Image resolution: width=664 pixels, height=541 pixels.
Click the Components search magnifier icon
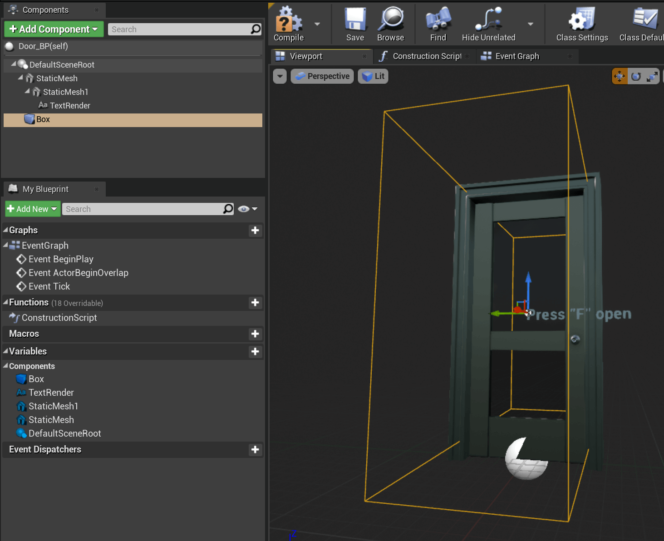256,29
